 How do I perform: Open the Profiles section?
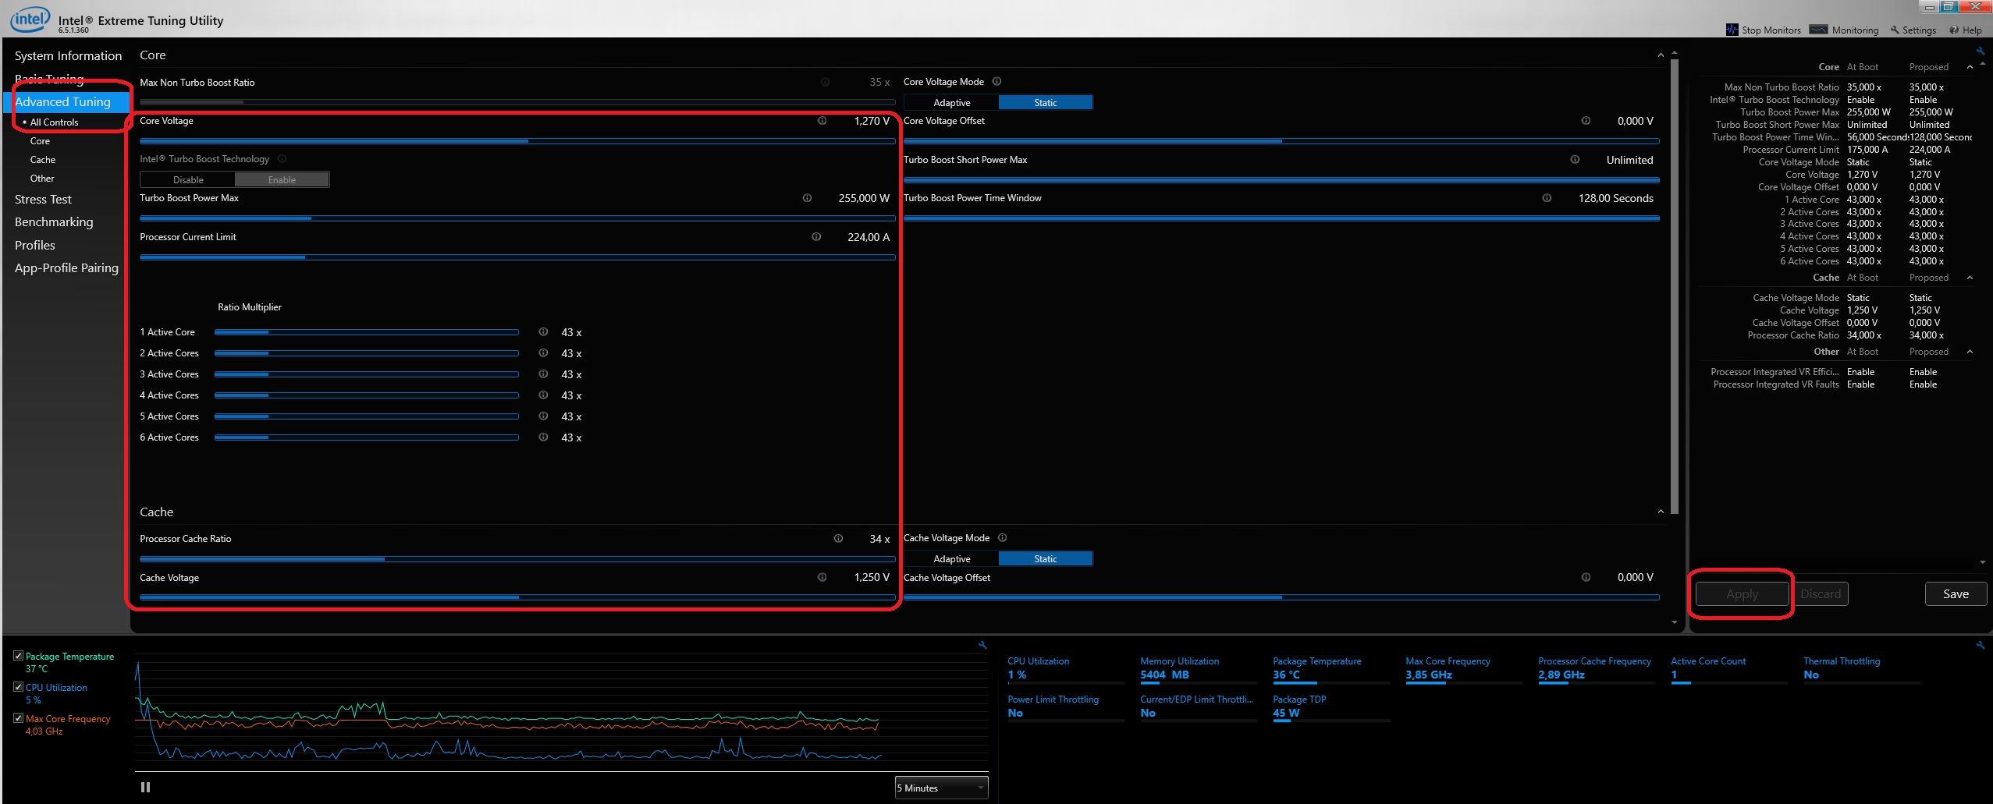[x=35, y=246]
